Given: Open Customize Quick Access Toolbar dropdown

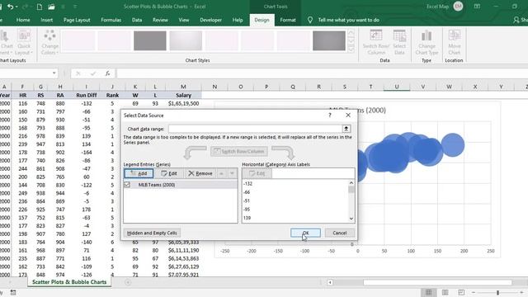Looking at the screenshot, I should tap(75, 7).
